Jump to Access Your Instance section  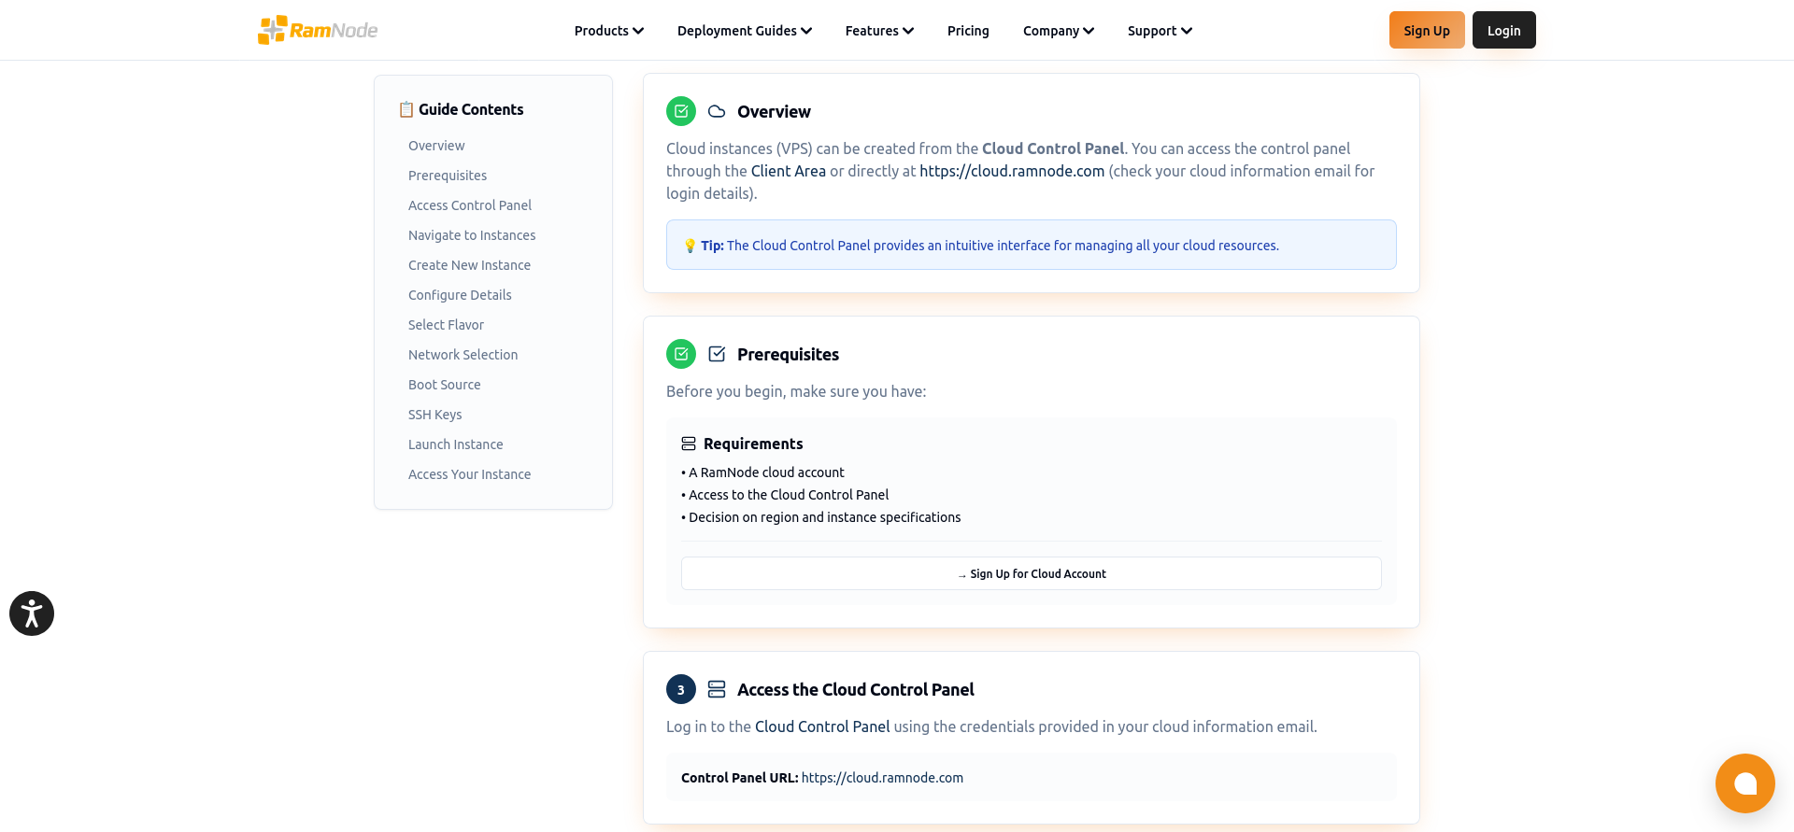(x=469, y=474)
